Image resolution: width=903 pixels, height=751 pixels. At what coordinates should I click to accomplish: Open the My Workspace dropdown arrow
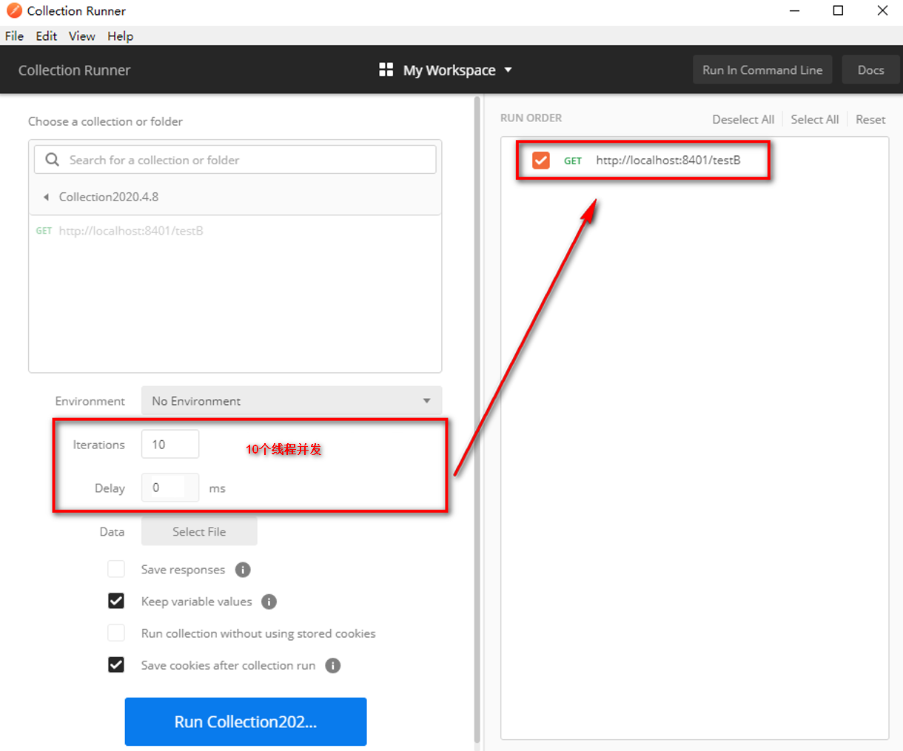(x=508, y=70)
